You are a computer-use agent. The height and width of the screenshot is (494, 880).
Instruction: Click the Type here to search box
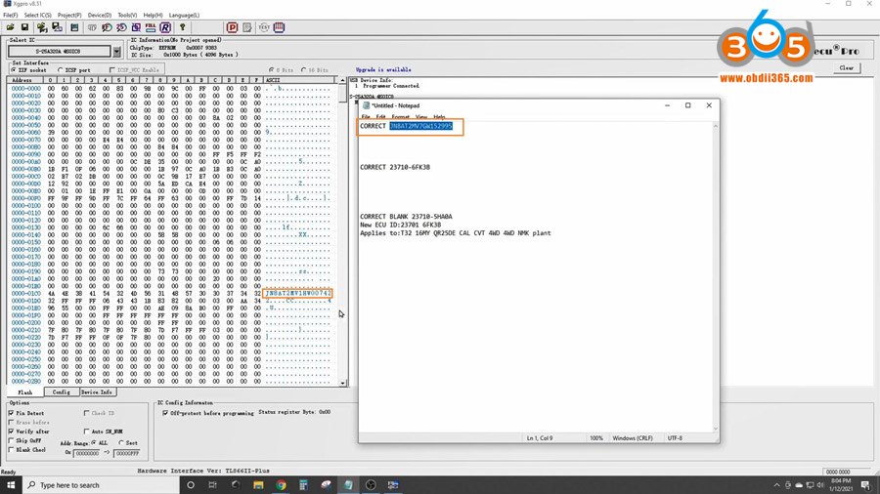click(101, 485)
